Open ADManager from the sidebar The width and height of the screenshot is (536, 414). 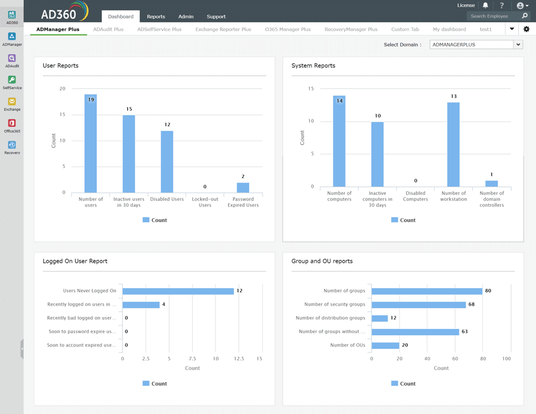coord(12,39)
